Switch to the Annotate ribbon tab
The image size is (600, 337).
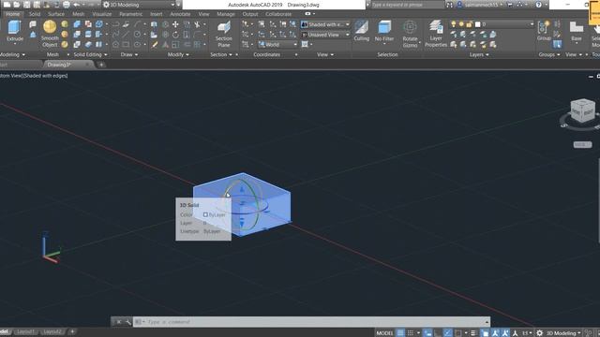pos(180,14)
